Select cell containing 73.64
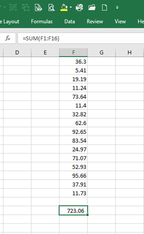The width and height of the screenshot is (144, 234). pos(73,96)
